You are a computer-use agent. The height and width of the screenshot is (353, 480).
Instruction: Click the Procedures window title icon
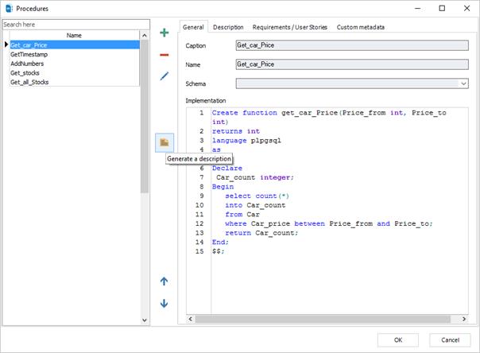(x=9, y=8)
